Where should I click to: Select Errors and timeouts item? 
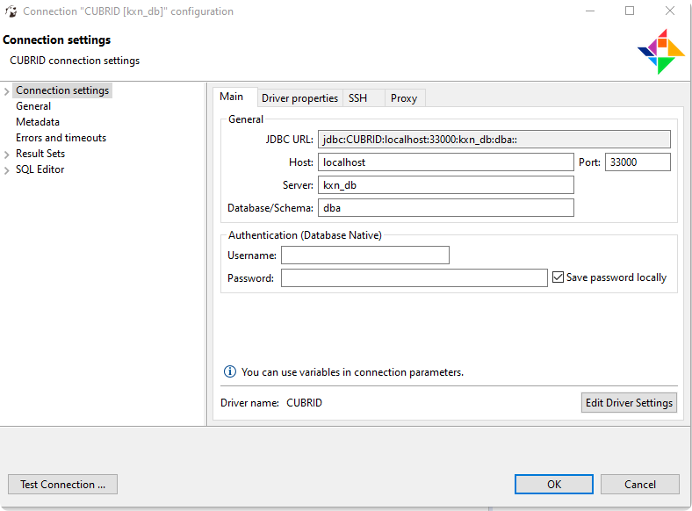(61, 138)
